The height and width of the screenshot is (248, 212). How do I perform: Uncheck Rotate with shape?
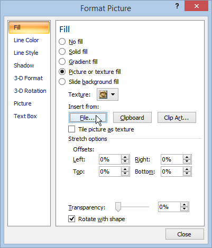coord(71,219)
